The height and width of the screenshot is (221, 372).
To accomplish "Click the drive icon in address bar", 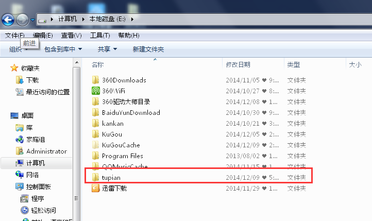I will [x=42, y=20].
